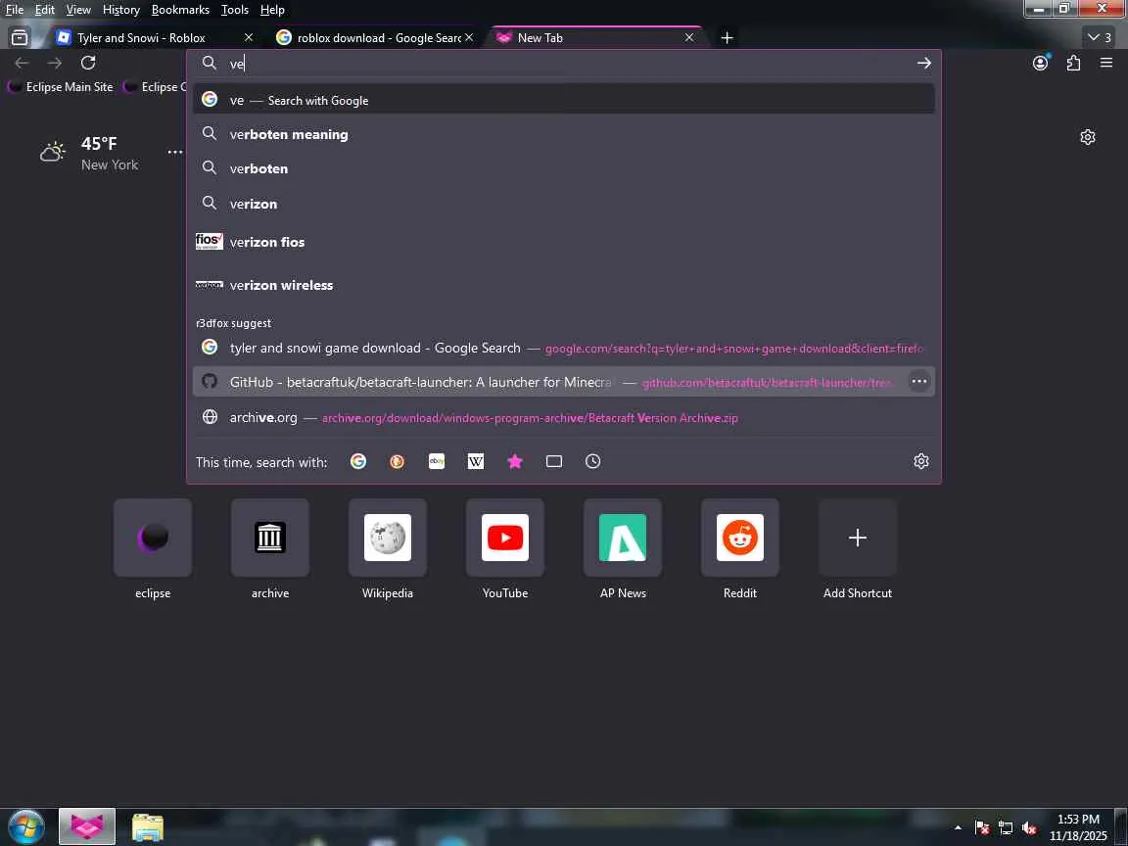Open the History menu

point(120,10)
